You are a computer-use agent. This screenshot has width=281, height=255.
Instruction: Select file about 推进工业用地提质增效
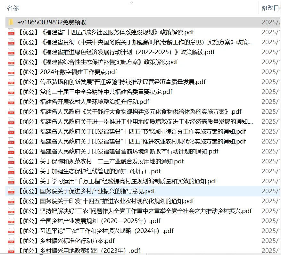(136, 122)
